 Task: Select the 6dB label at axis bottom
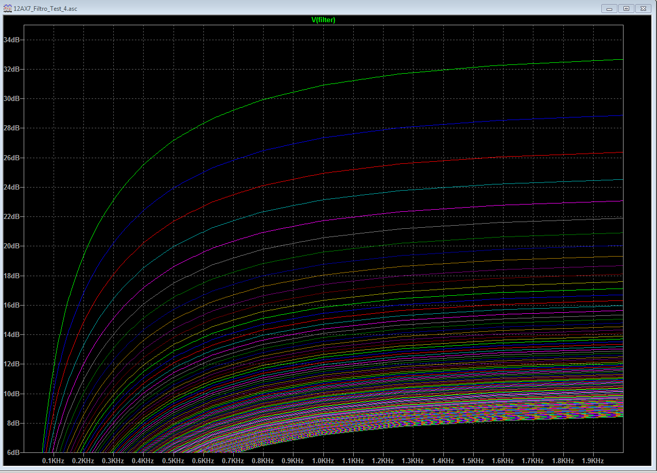point(13,452)
